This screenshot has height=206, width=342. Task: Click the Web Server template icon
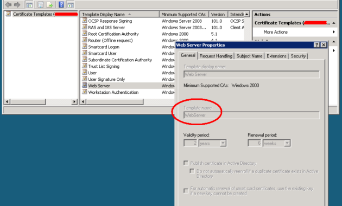click(x=84, y=85)
